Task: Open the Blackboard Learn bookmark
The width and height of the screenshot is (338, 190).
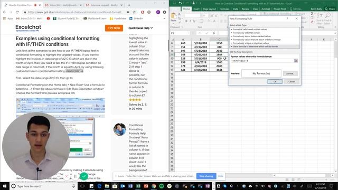Action: coord(95,18)
